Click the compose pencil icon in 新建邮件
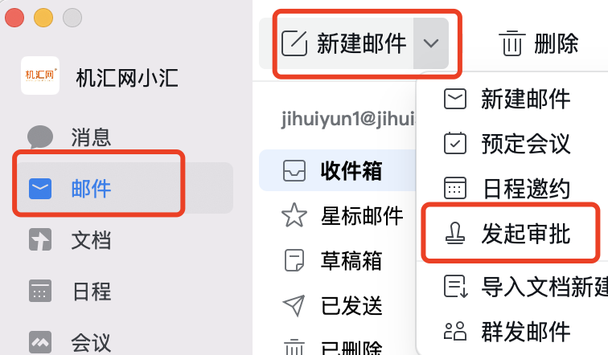The height and width of the screenshot is (355, 608). coord(294,43)
